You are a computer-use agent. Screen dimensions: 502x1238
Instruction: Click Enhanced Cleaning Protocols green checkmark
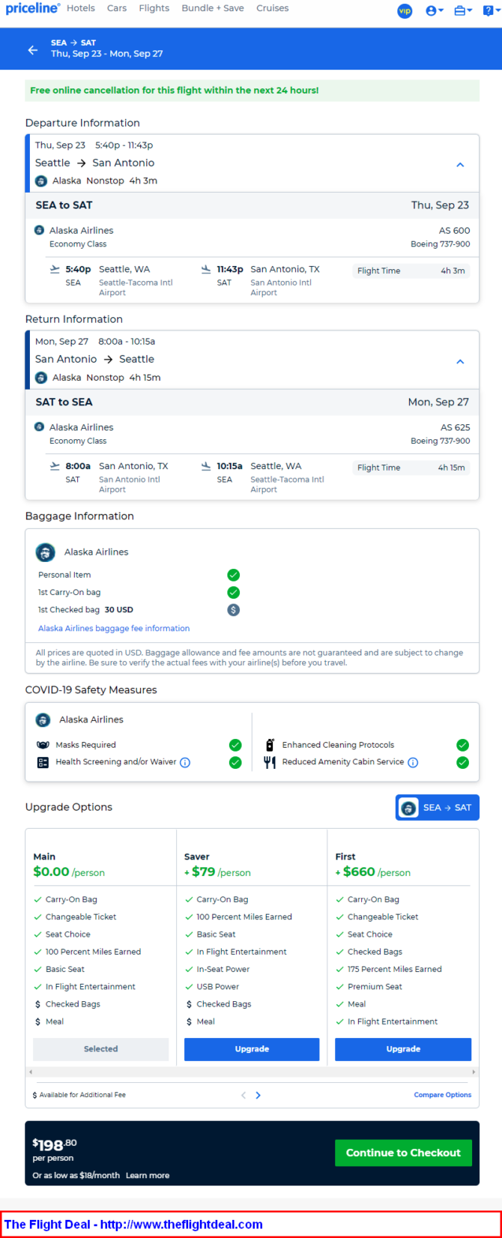pos(463,745)
